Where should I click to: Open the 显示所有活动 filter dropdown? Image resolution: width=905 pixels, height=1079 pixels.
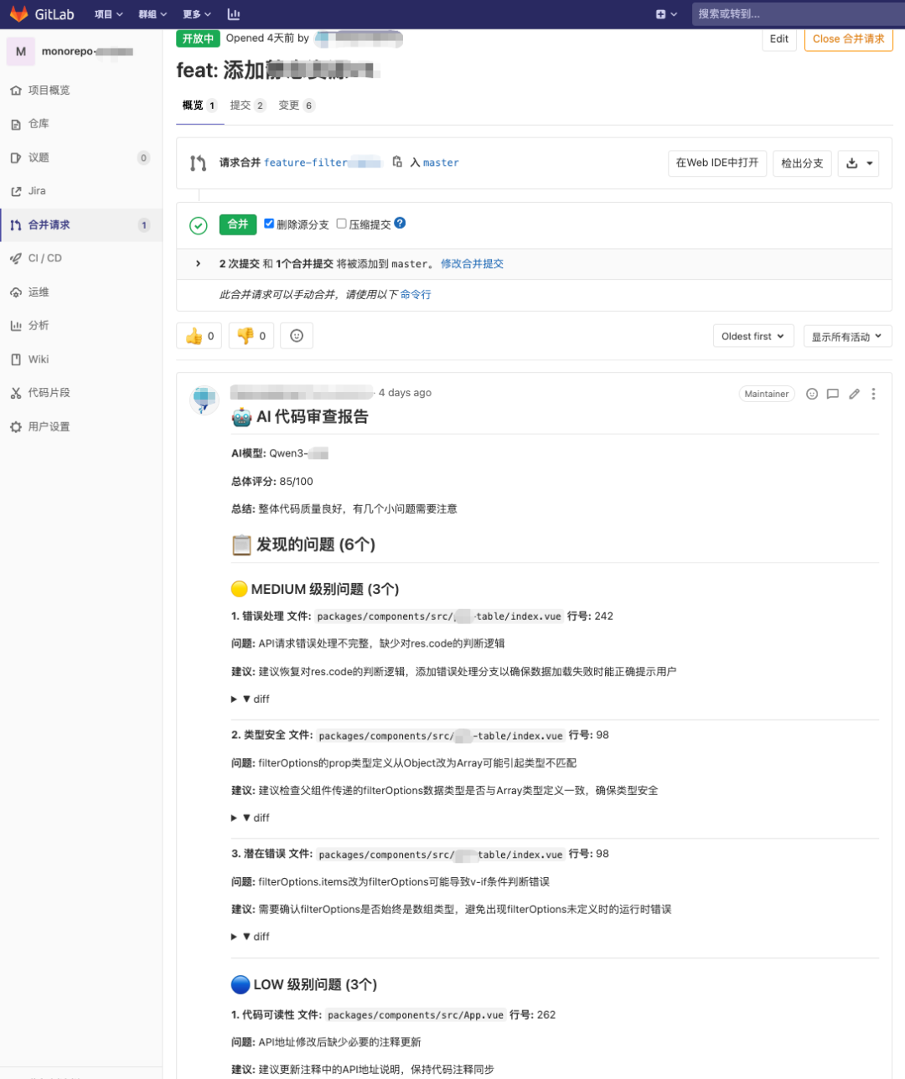coord(847,335)
